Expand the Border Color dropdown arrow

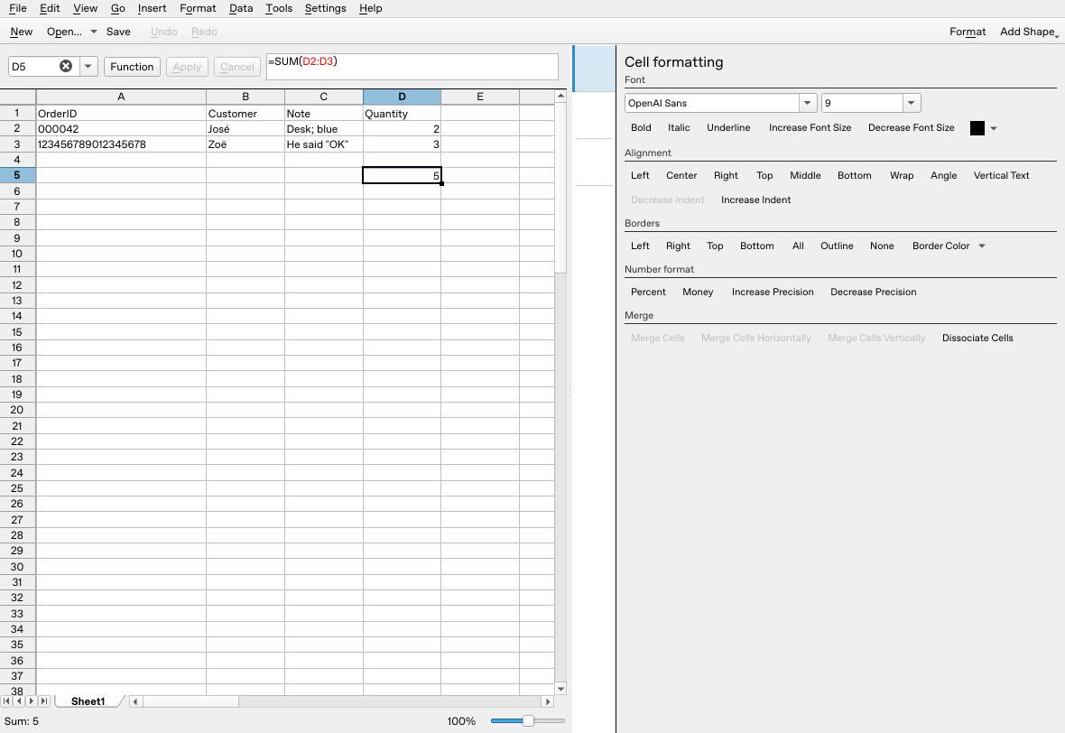(x=982, y=246)
